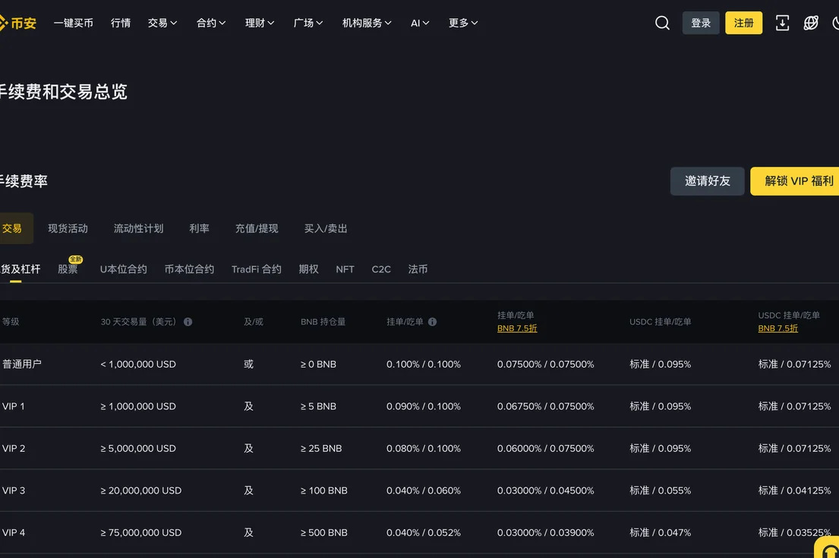This screenshot has height=558, width=839.
Task: Click the ≥ 75,000,000 USD volume cell
Action: pyautogui.click(x=140, y=533)
